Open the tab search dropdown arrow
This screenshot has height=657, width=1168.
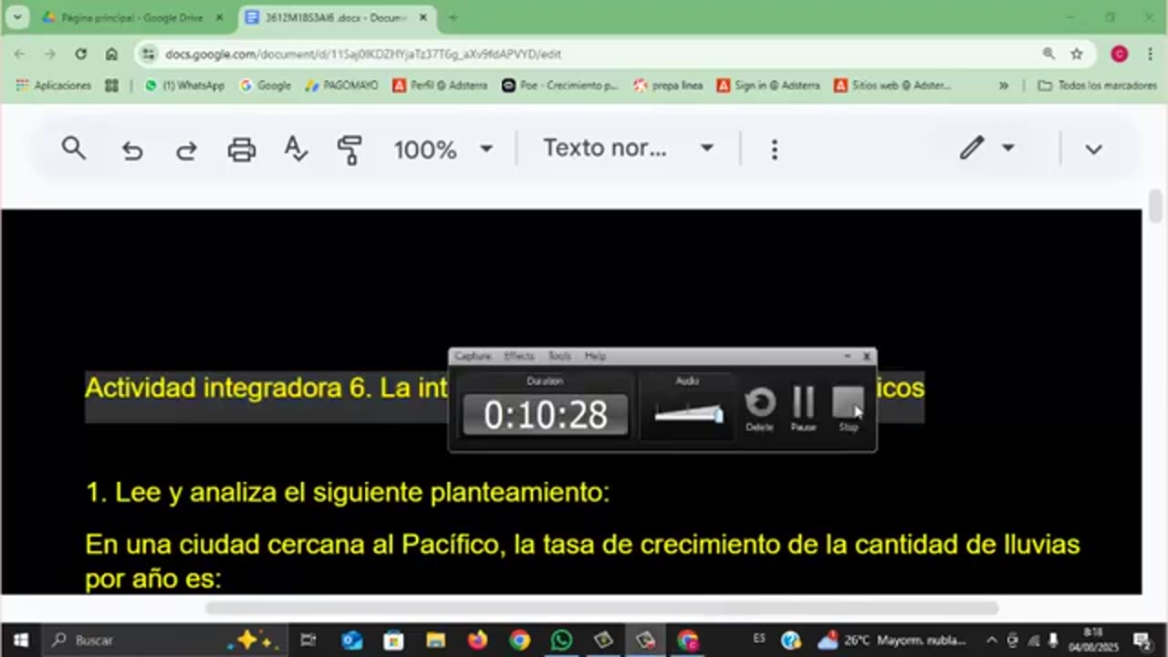click(x=17, y=17)
